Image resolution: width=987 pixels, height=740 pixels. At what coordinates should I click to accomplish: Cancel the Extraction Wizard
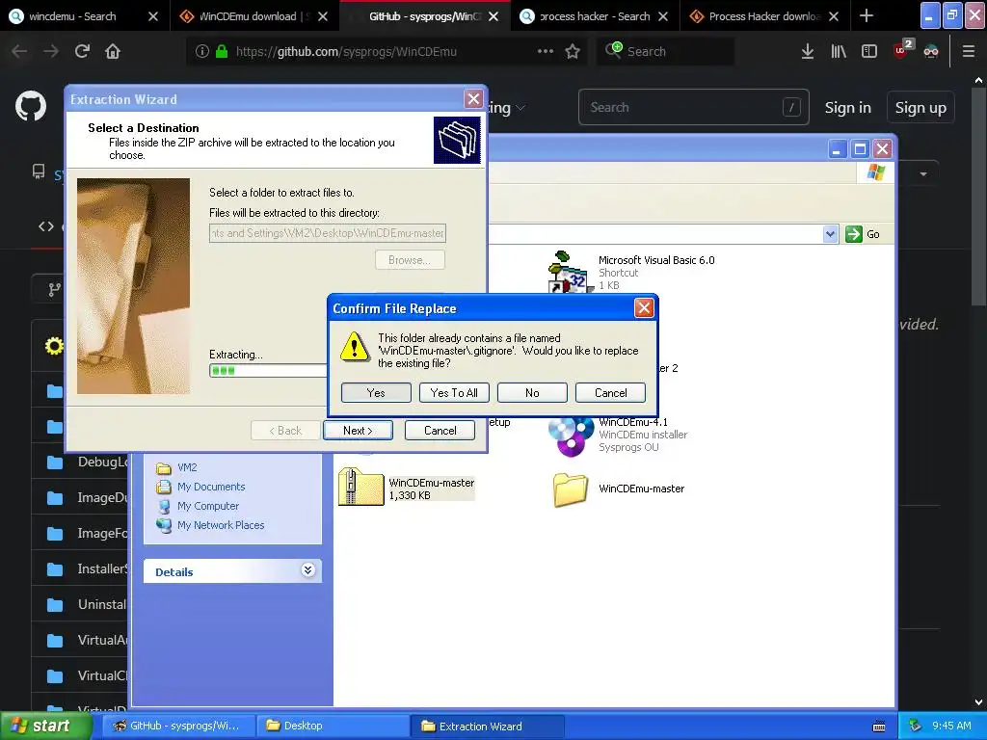440,431
